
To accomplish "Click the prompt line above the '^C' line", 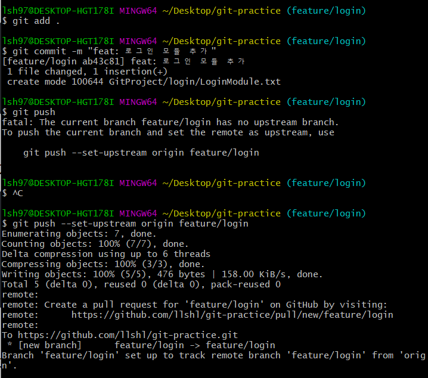I will pos(184,183).
